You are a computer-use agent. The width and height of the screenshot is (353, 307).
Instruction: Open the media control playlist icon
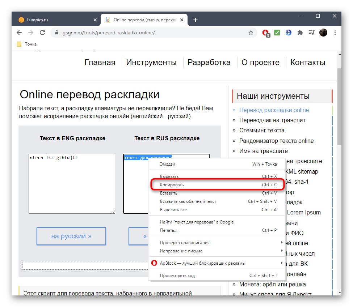pyautogui.click(x=312, y=33)
